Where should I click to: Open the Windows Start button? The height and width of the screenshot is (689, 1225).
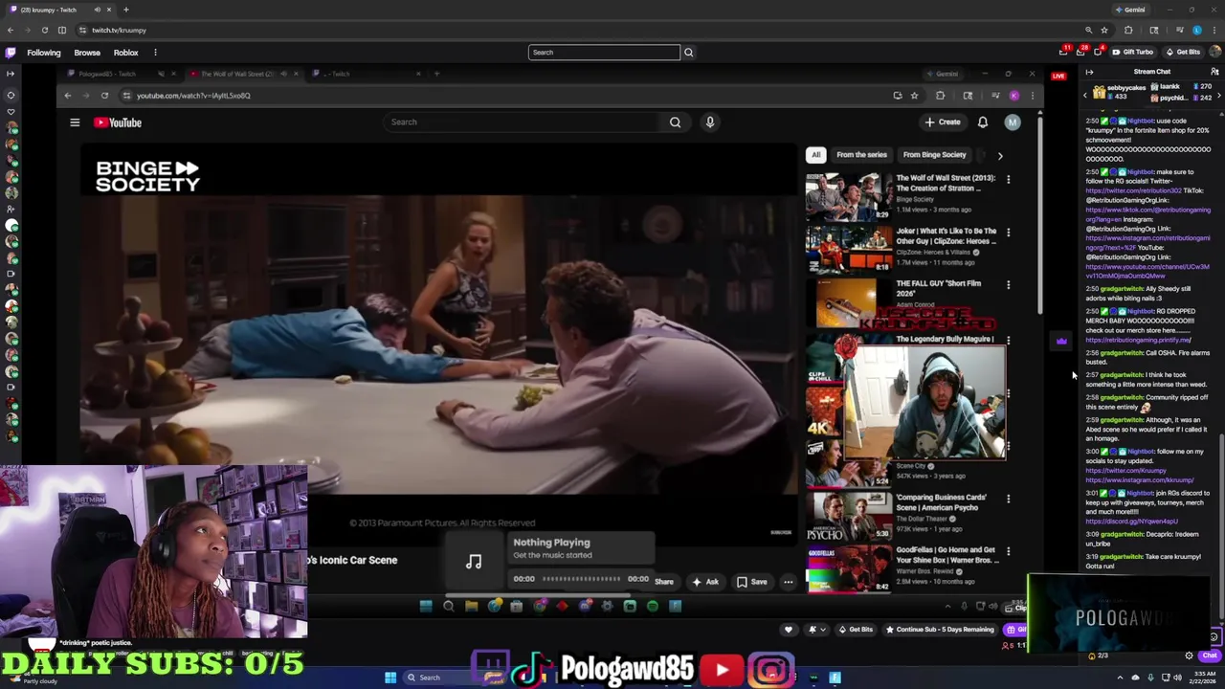point(390,678)
